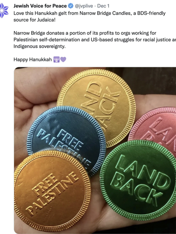
Task: Open the Dec 1 tweet timestamp
Action: click(x=103, y=6)
